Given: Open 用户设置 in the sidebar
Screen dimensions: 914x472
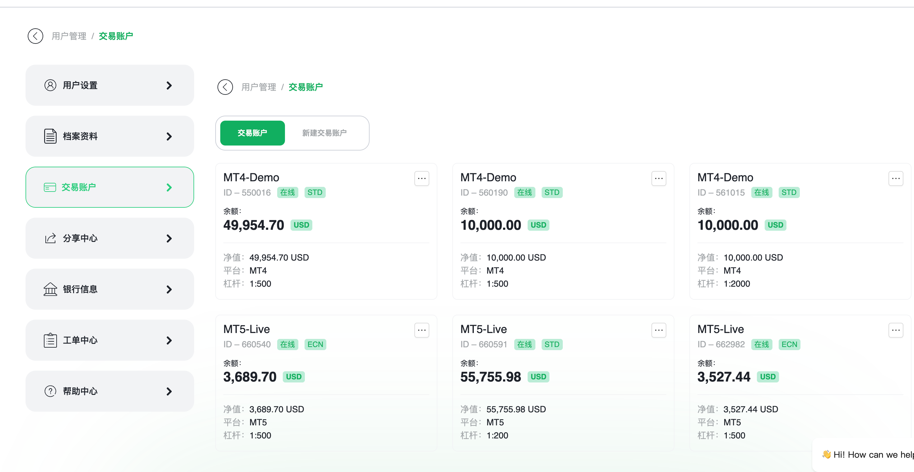Looking at the screenshot, I should [110, 85].
